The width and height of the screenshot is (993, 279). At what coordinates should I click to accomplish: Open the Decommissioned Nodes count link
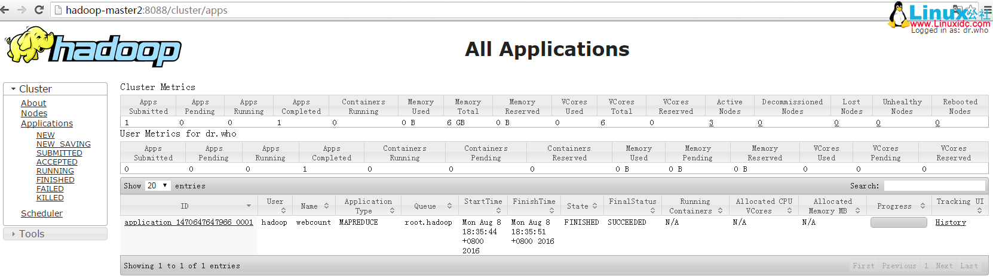click(x=760, y=123)
